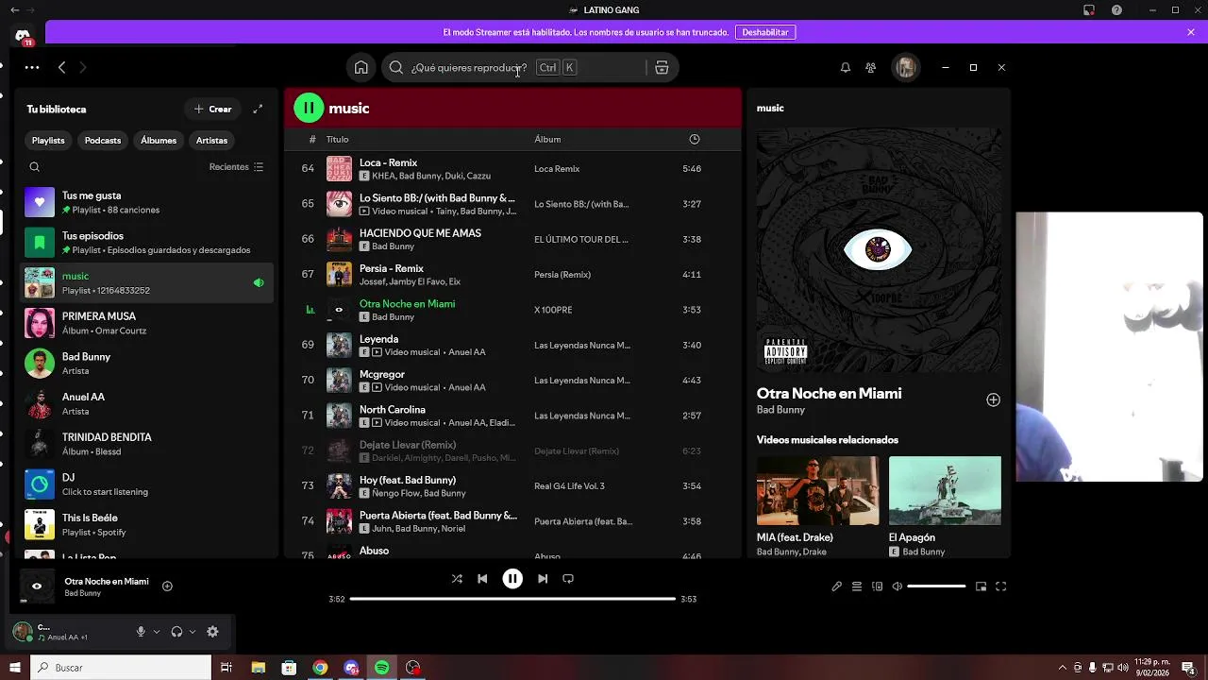Toggle repeat mode
Screen dimensions: 1208x680
pyautogui.click(x=568, y=579)
